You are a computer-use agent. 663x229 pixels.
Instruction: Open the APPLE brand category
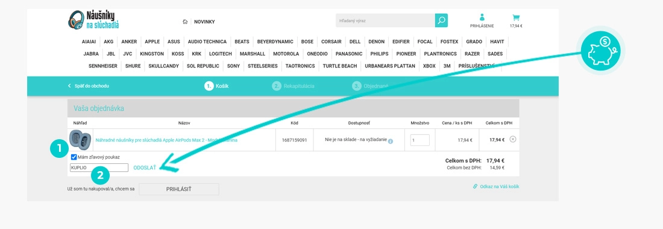pos(152,42)
